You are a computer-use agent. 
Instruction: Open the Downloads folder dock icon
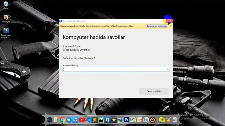[56, 120]
